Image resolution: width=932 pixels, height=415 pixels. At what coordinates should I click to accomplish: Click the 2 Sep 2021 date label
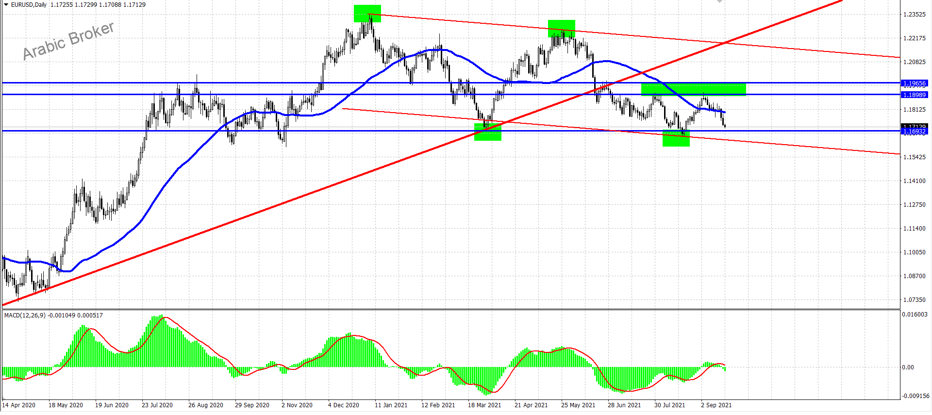pyautogui.click(x=716, y=405)
